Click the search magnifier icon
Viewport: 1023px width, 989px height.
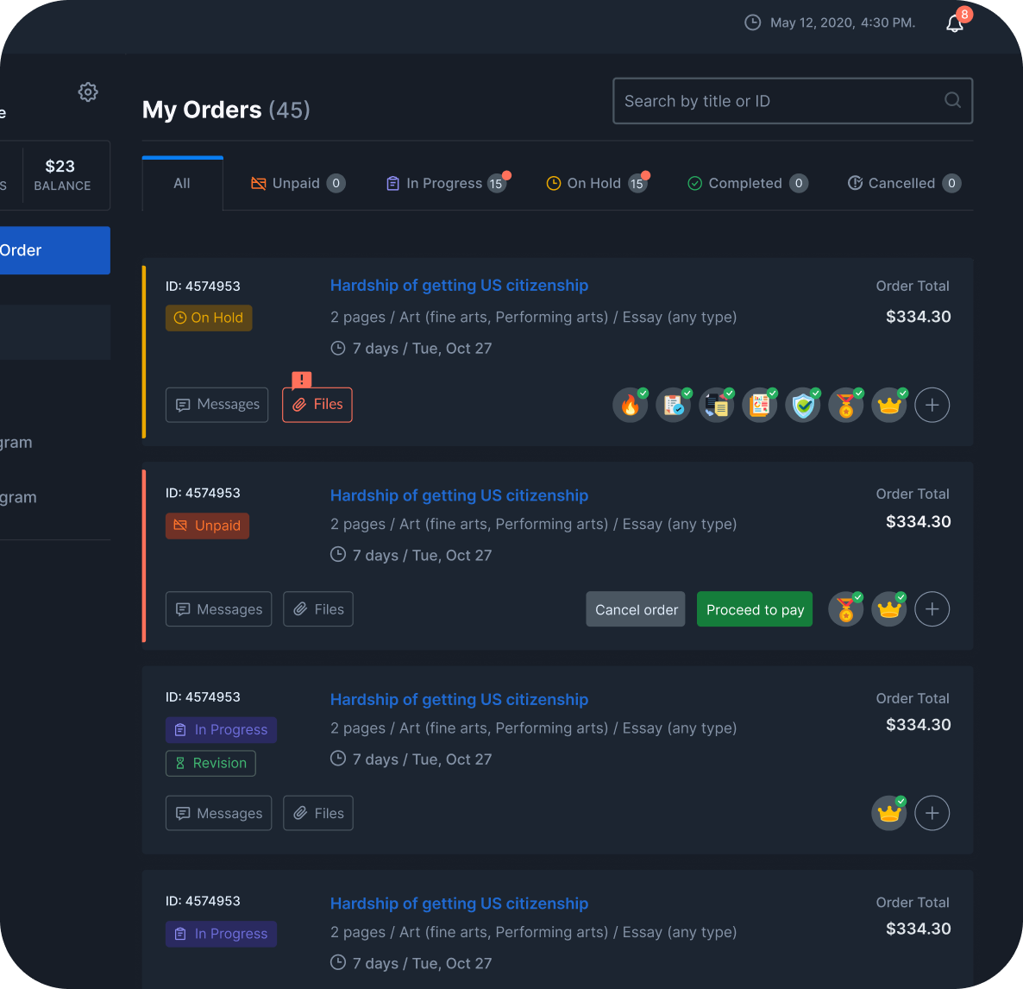tap(952, 100)
